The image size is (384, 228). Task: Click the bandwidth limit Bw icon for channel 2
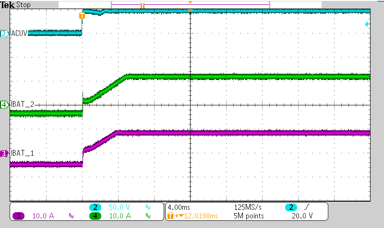tap(148, 207)
